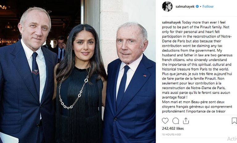Open the 15 HOURS AGO timestamp
This screenshot has width=237, height=143.
point(171,134)
